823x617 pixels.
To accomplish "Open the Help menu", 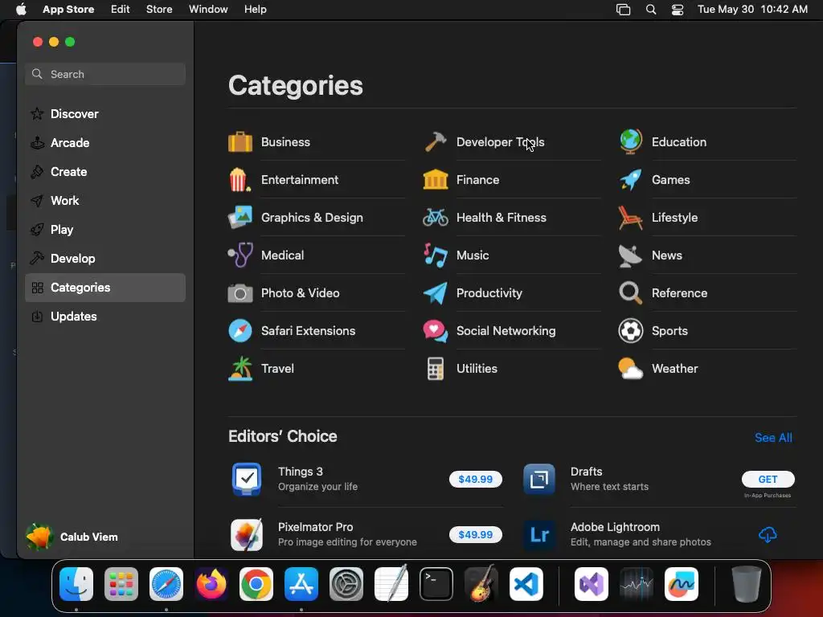I will coord(255,10).
